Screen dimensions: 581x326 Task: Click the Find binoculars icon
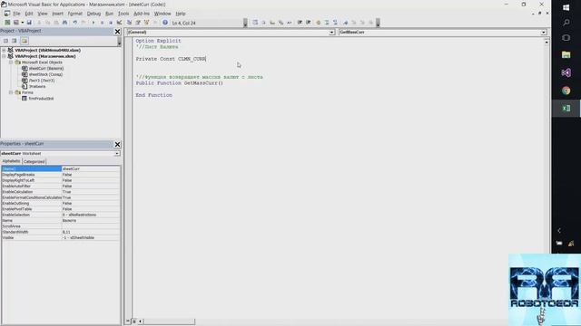click(x=64, y=23)
